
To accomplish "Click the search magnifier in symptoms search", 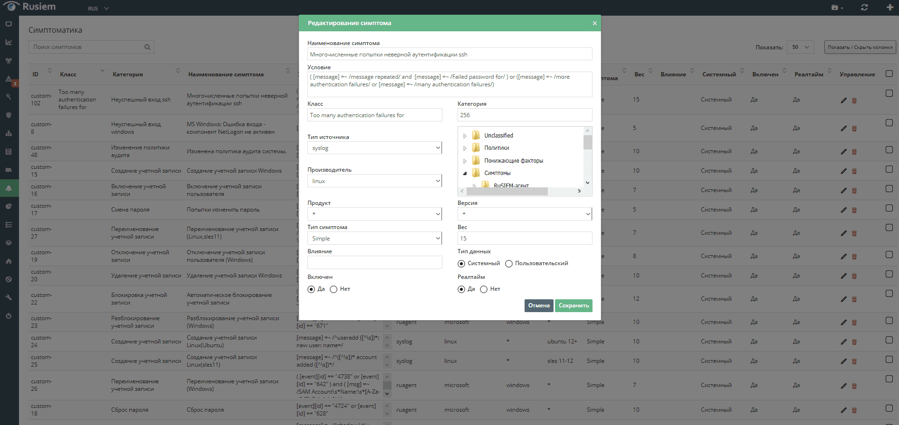I will point(147,47).
